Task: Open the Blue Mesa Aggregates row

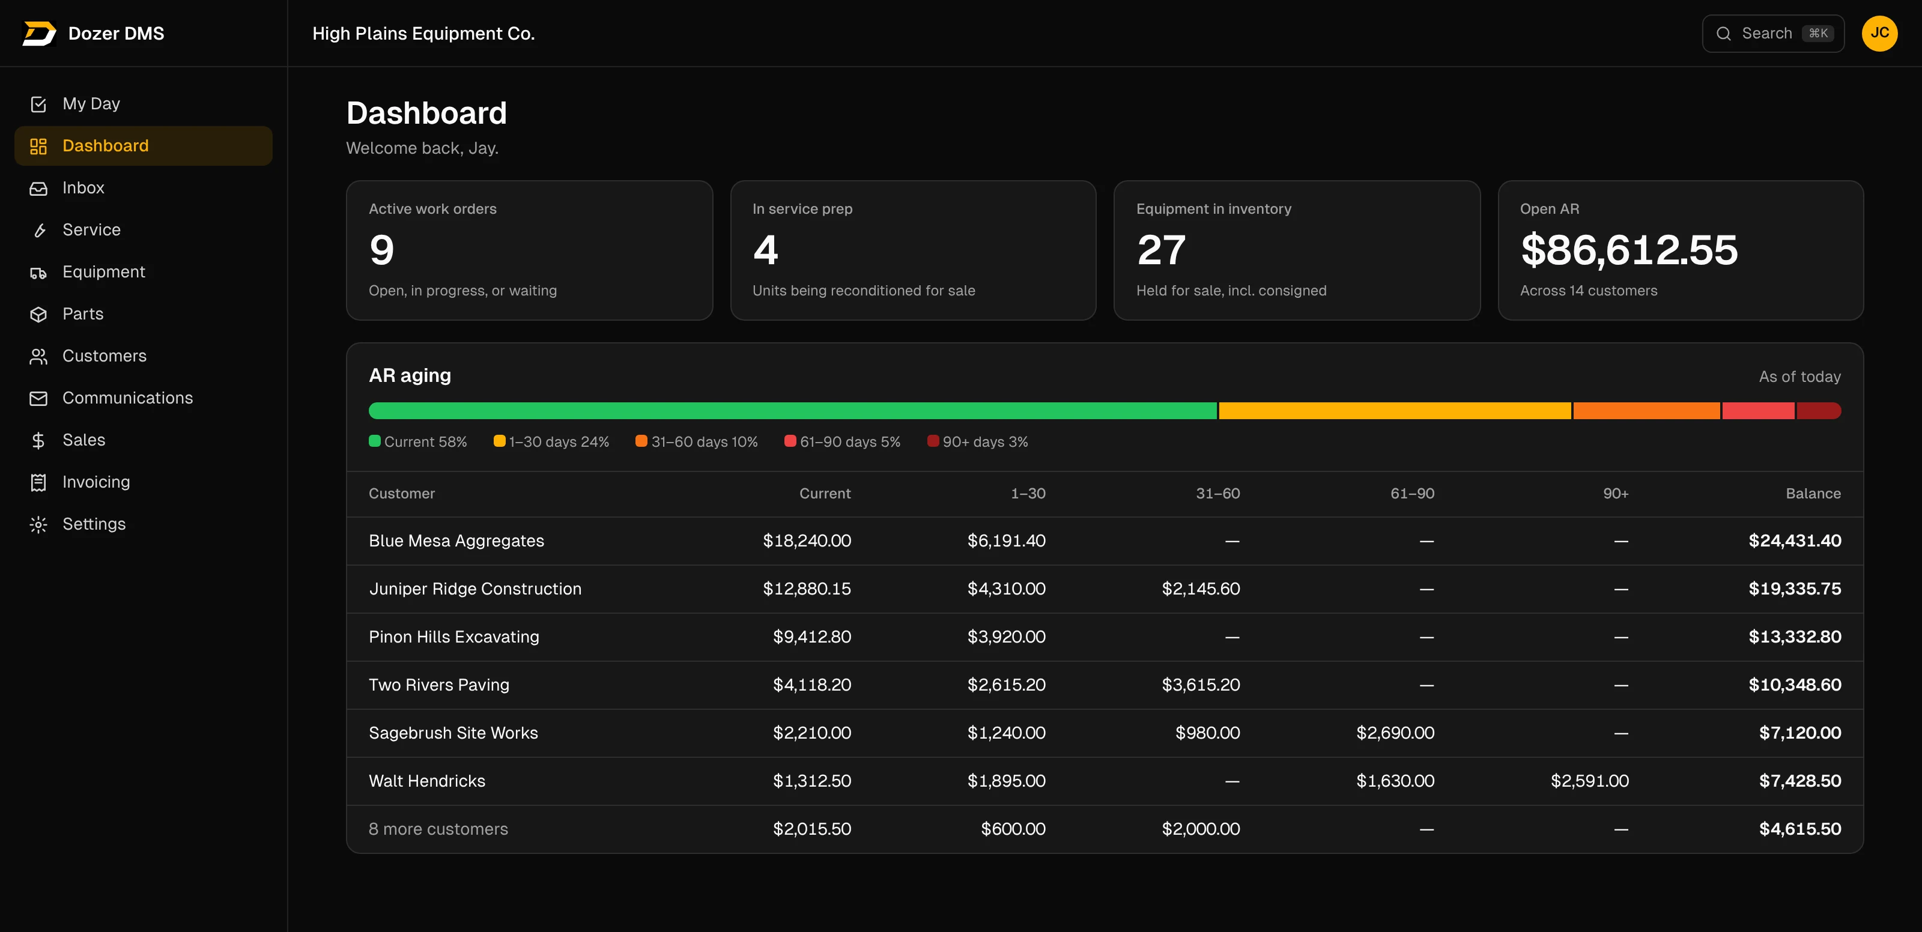Action: (1105, 541)
